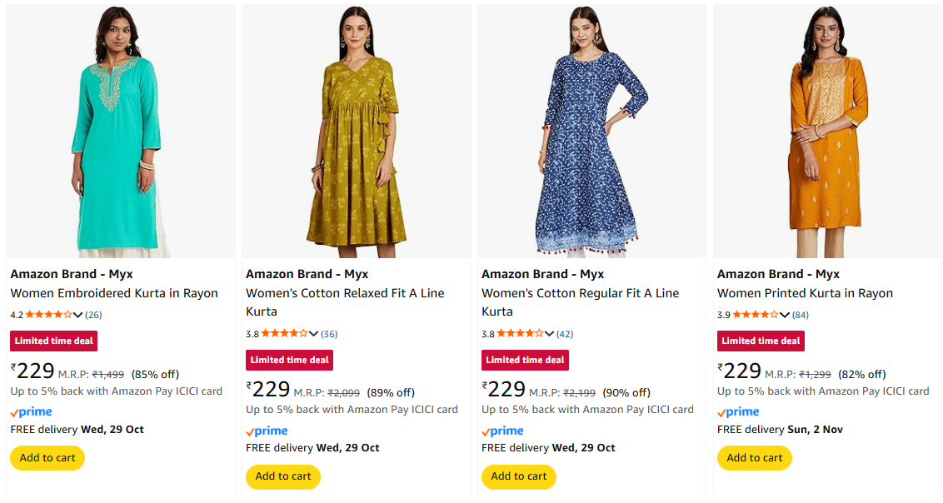The width and height of the screenshot is (943, 503).
Task: Open star rating popover for Women Embroidered Kurta
Action: coord(48,315)
